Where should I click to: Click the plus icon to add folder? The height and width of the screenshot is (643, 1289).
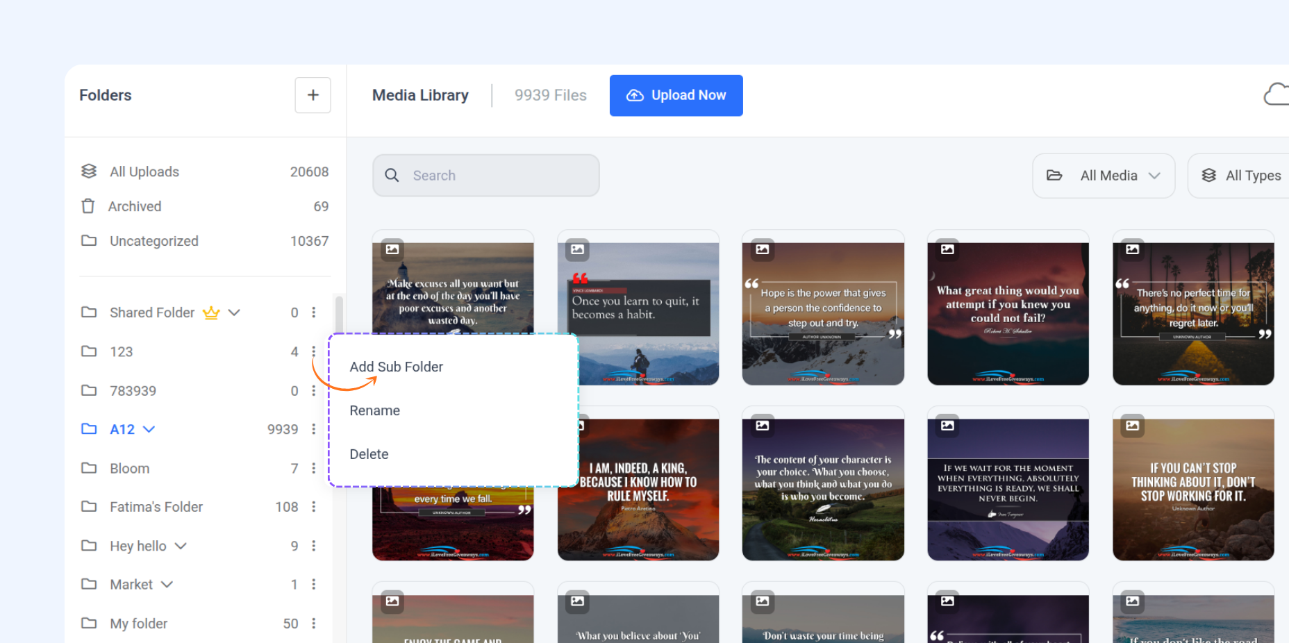tap(313, 95)
